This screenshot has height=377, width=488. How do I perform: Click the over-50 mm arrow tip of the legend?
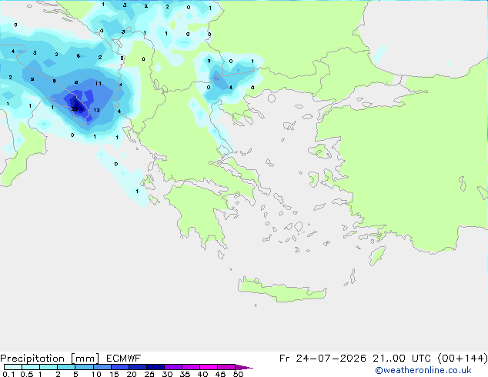point(244,367)
